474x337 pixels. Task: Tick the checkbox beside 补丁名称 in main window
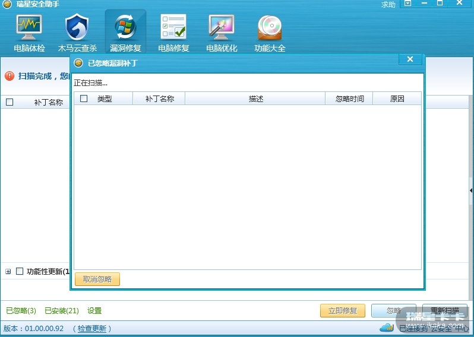tap(10, 102)
